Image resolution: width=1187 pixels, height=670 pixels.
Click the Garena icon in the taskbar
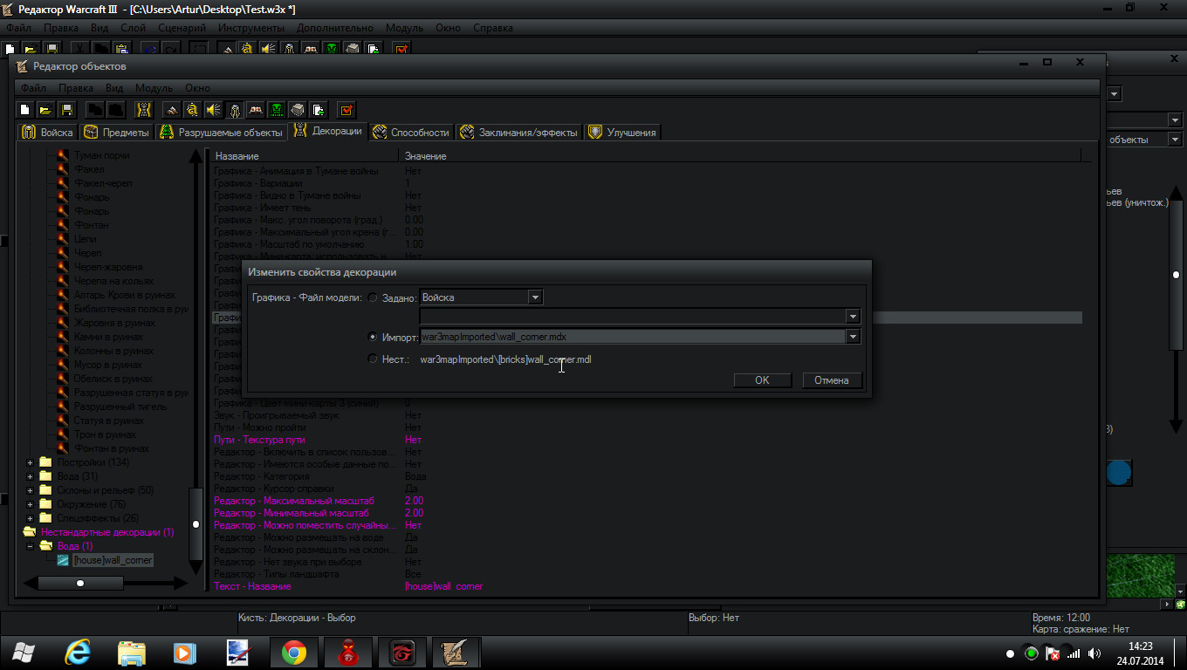click(x=402, y=653)
